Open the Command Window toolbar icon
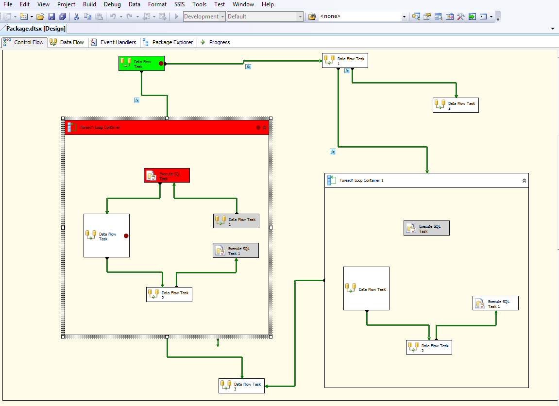This screenshot has width=559, height=406. [x=484, y=16]
